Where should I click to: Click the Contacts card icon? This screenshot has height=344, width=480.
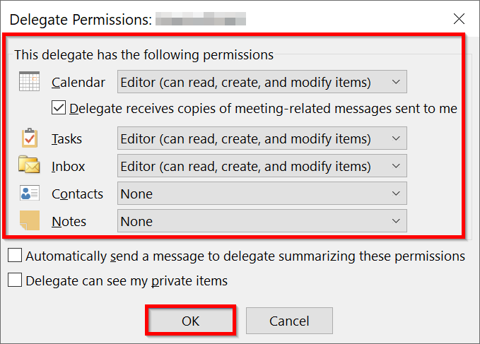point(29,194)
